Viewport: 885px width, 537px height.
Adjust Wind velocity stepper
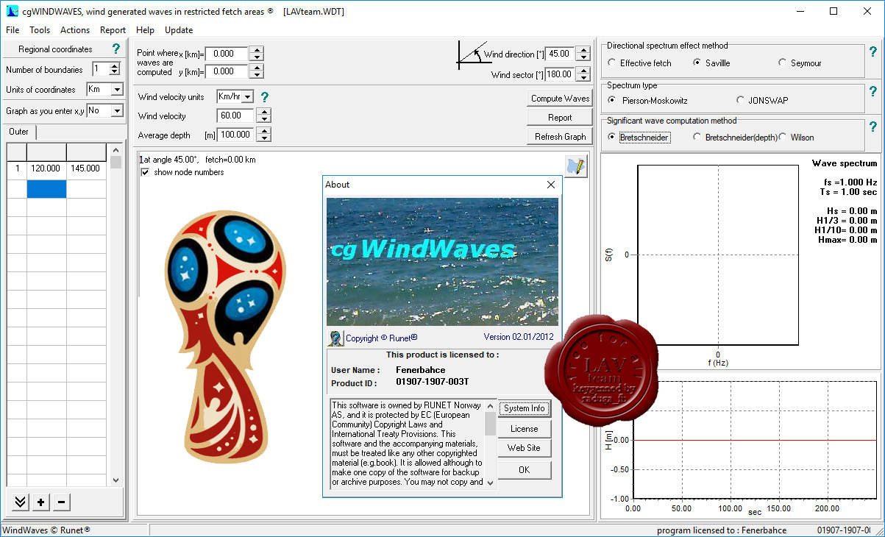pos(264,115)
